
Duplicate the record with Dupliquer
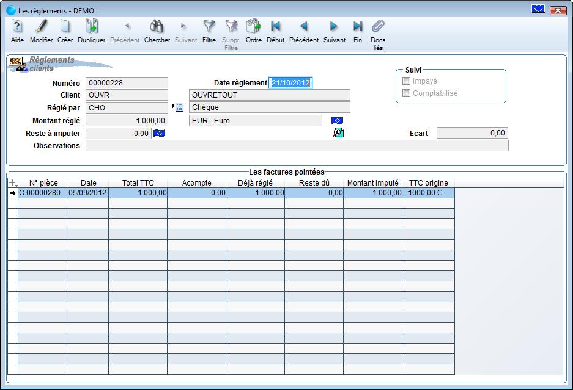[x=92, y=26]
